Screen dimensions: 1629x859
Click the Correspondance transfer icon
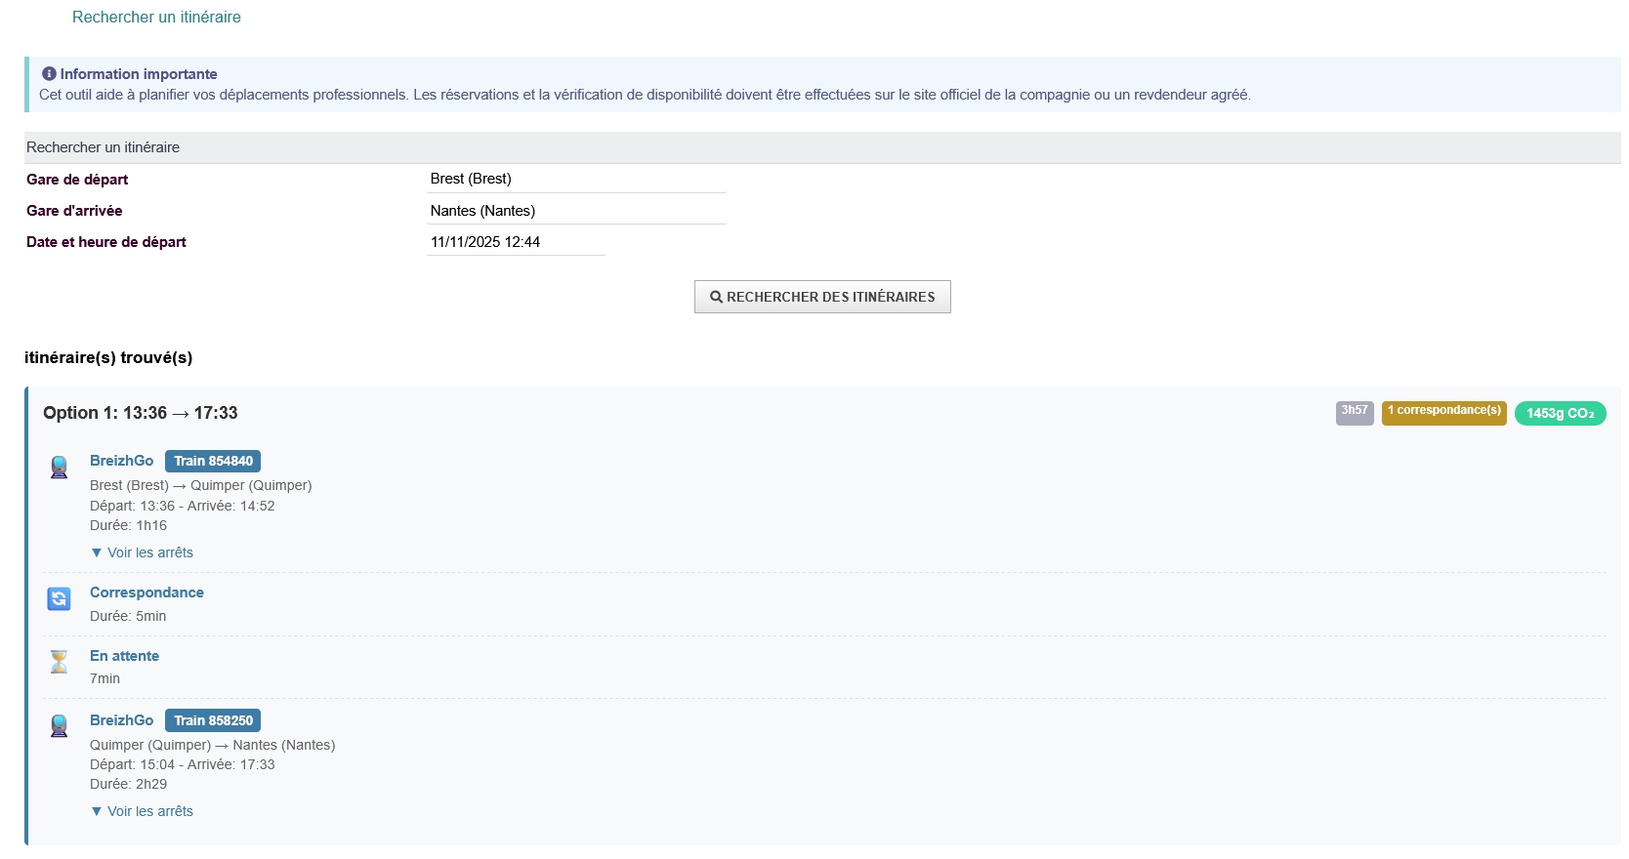tap(59, 598)
